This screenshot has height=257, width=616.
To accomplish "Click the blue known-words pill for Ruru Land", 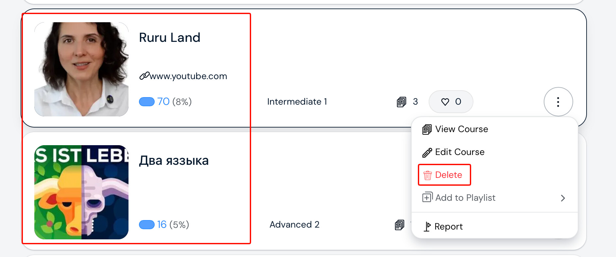I will pos(147,102).
